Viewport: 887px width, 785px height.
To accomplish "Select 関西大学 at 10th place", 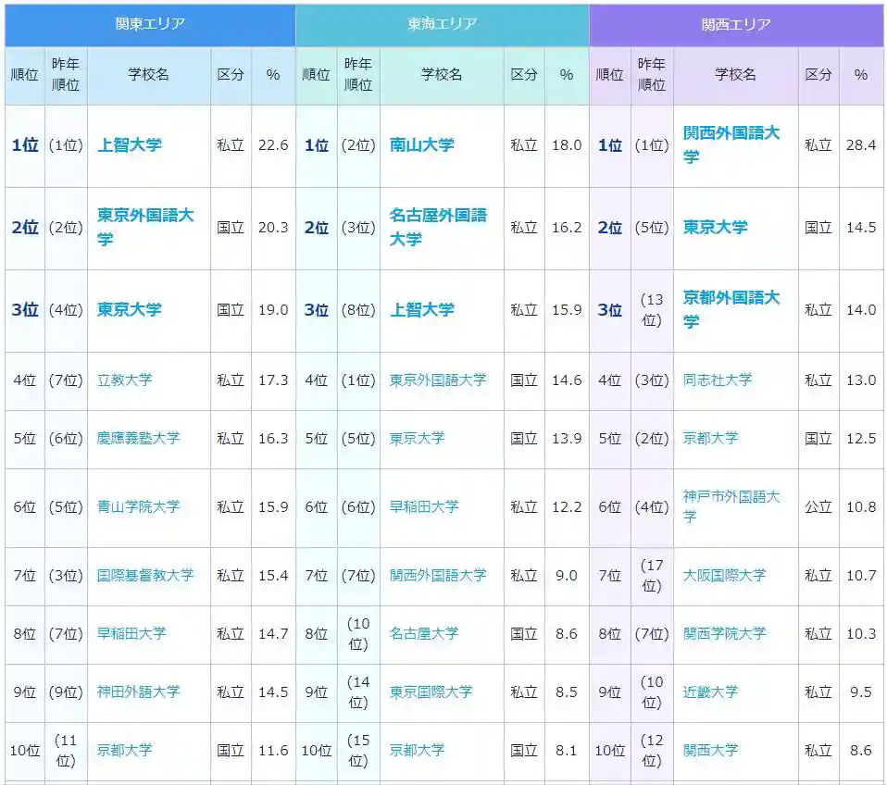I will pos(710,750).
